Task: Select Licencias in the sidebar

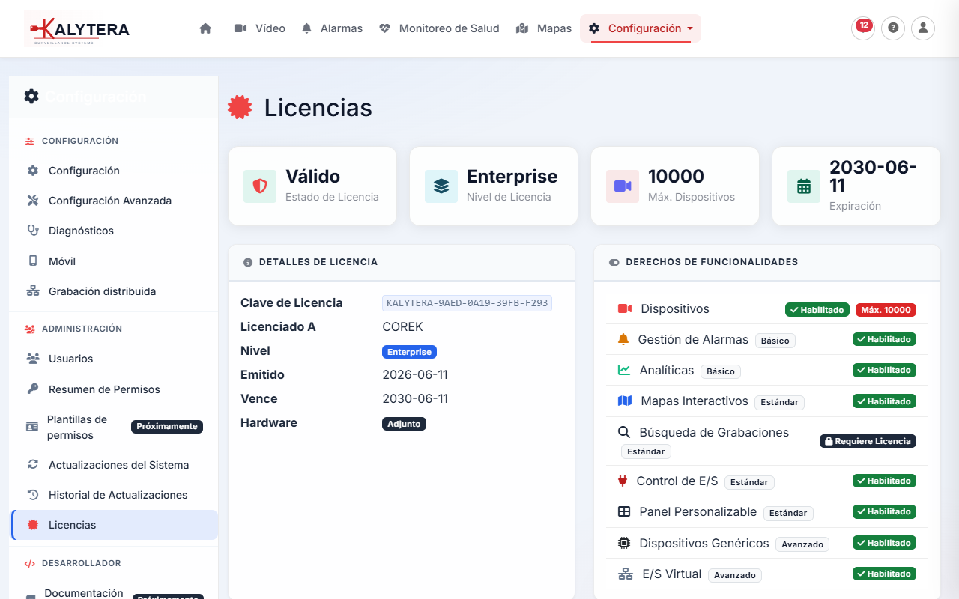Action: [115, 525]
